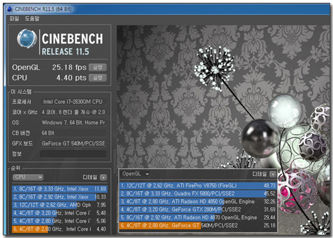The width and height of the screenshot is (333, 238).
Task: Click the 디테일 arrow in CPU ranking
Action: (x=104, y=177)
